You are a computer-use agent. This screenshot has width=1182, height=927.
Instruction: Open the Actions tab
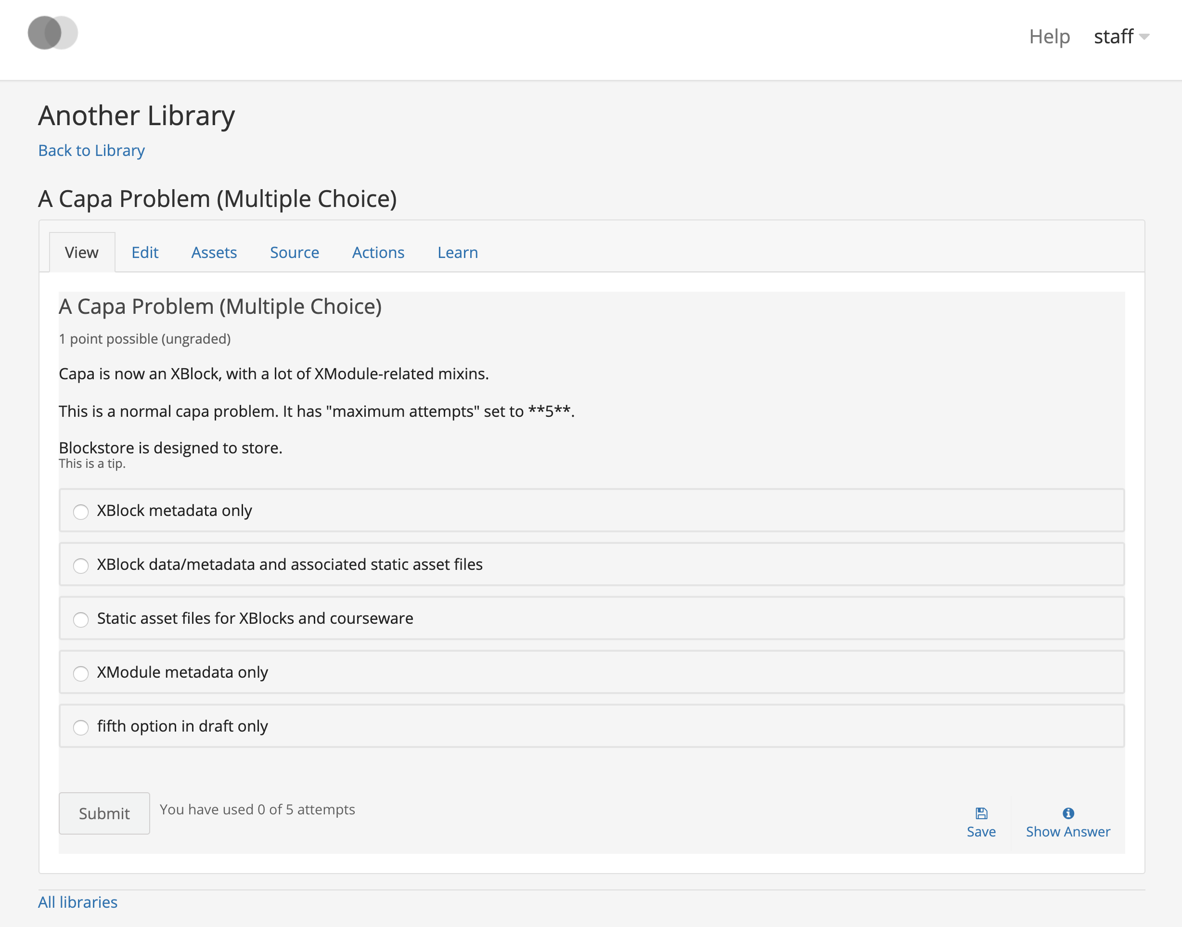point(378,252)
